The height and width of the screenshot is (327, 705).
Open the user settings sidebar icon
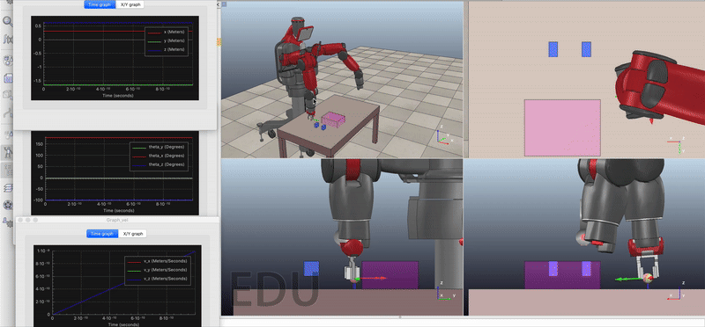(8, 222)
